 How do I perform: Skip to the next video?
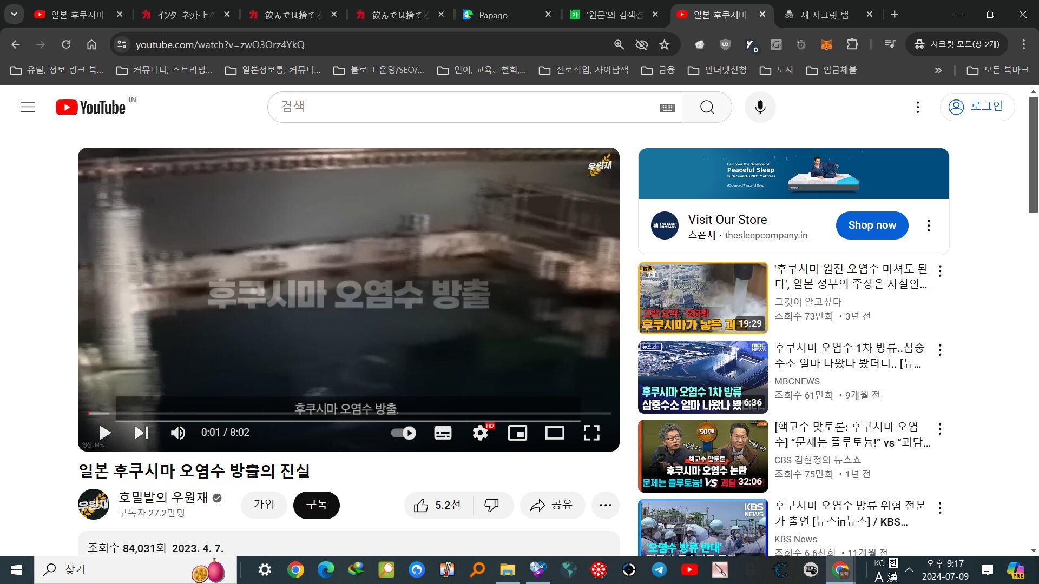[x=141, y=433]
